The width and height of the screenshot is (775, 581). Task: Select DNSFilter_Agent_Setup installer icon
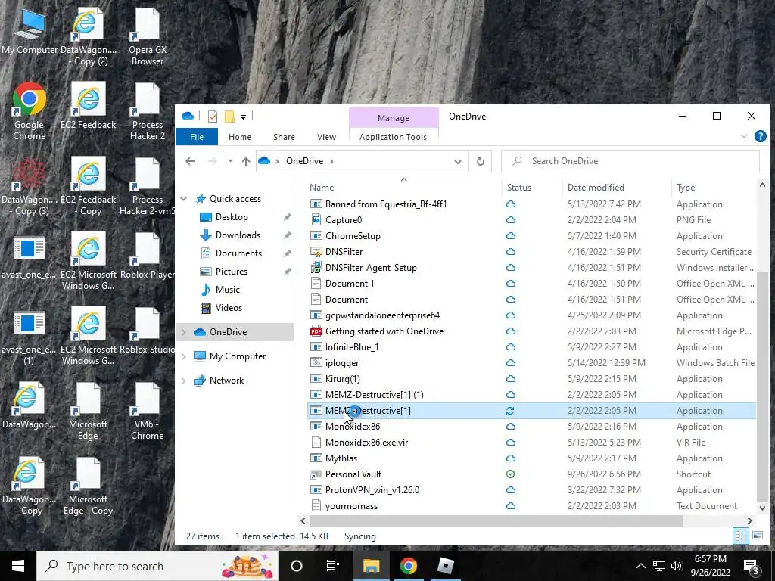316,267
